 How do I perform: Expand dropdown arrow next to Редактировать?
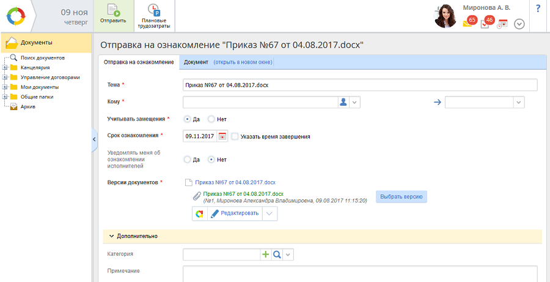coord(271,213)
